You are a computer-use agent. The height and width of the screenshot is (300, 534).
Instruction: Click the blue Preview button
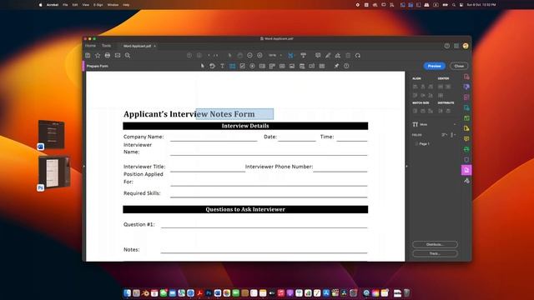pos(434,66)
